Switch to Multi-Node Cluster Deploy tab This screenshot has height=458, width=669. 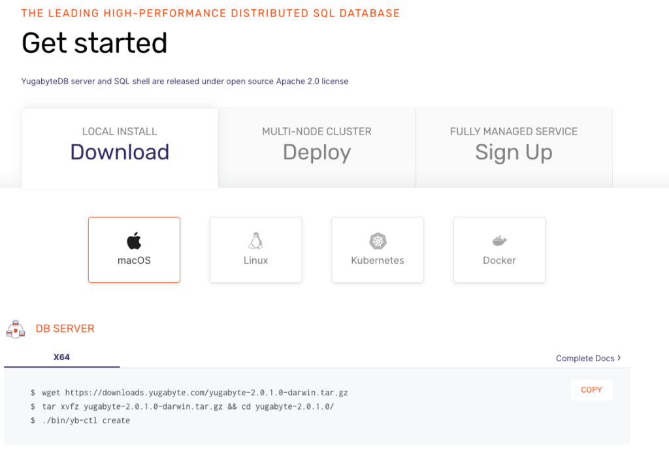pos(317,148)
